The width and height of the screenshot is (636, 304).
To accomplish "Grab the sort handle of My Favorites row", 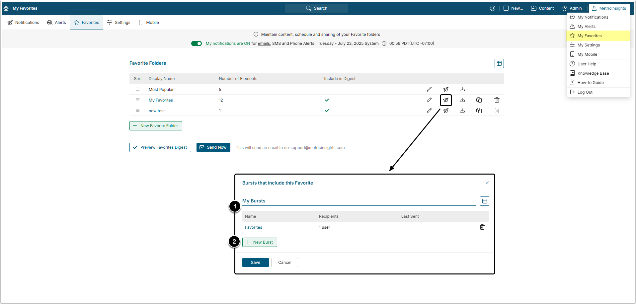I will point(138,100).
